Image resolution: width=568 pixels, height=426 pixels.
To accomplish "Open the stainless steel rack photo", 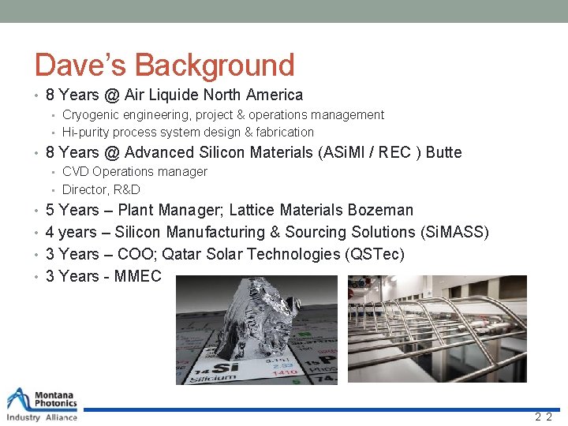I will pyautogui.click(x=437, y=328).
